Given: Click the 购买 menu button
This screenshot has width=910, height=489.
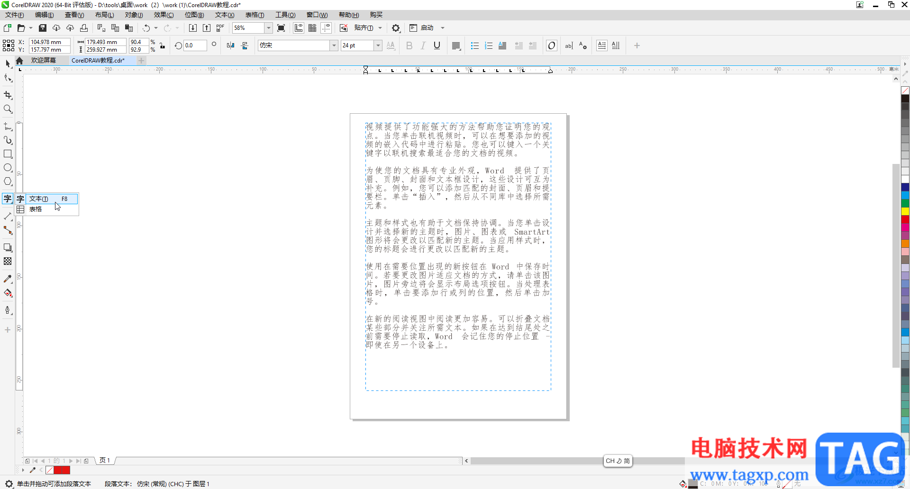Looking at the screenshot, I should [376, 15].
